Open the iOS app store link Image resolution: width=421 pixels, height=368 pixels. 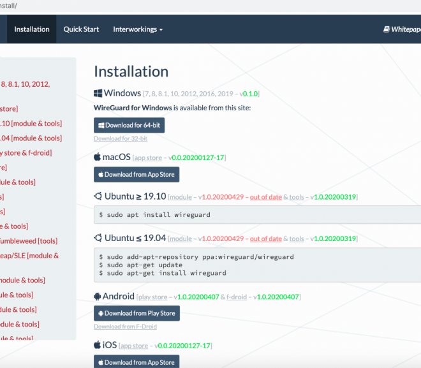tap(134, 346)
